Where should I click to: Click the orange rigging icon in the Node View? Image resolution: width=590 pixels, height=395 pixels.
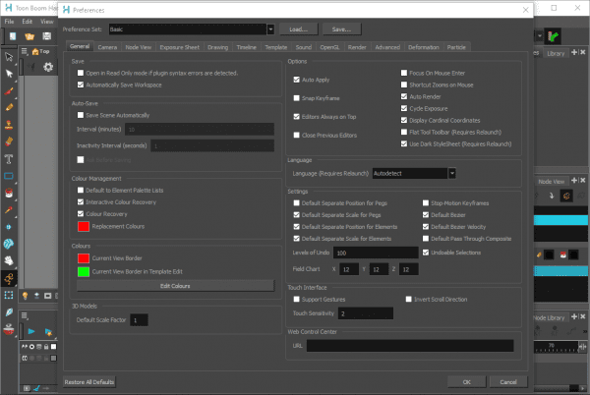click(x=566, y=196)
